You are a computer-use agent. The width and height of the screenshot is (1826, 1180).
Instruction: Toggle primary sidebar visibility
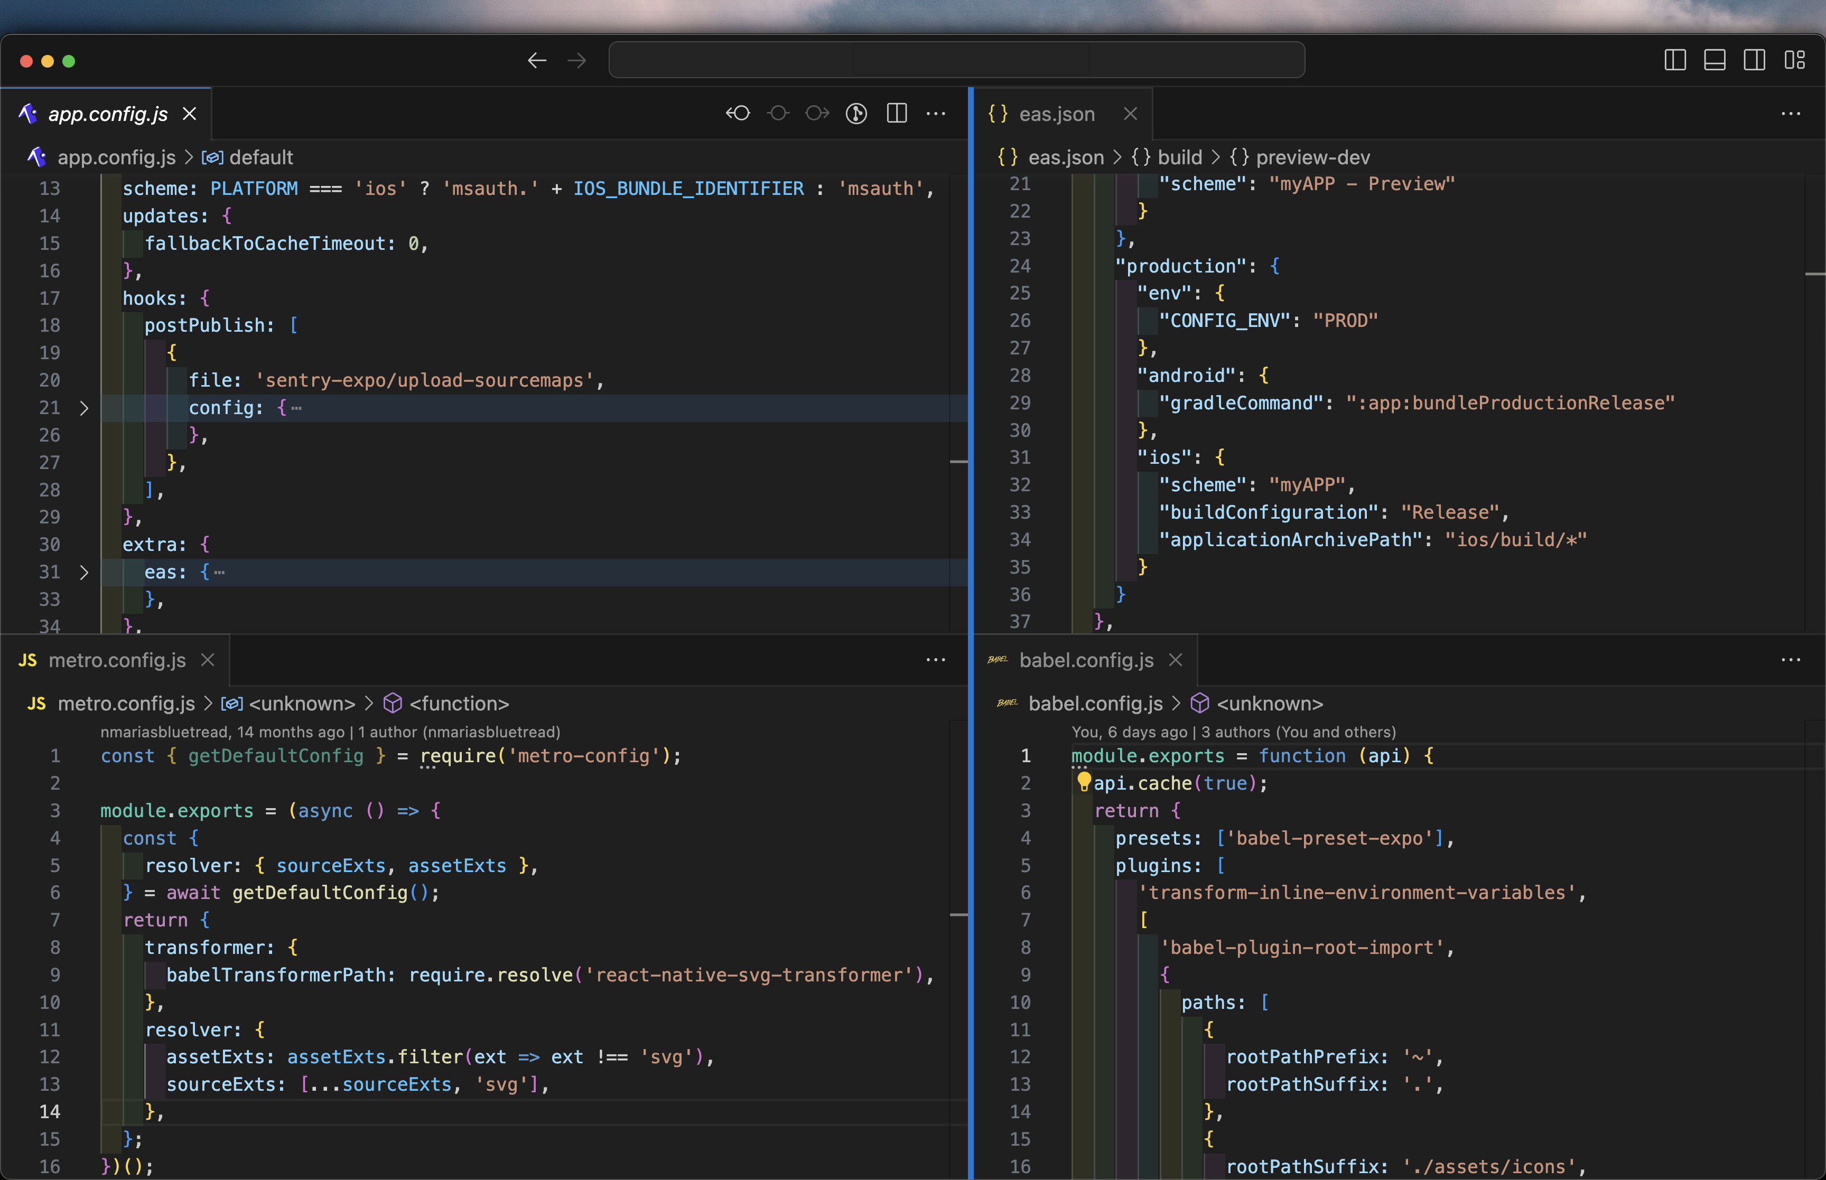point(1675,60)
